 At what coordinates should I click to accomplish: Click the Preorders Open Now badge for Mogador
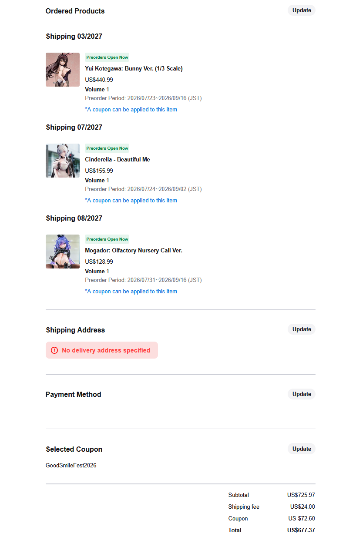107,239
